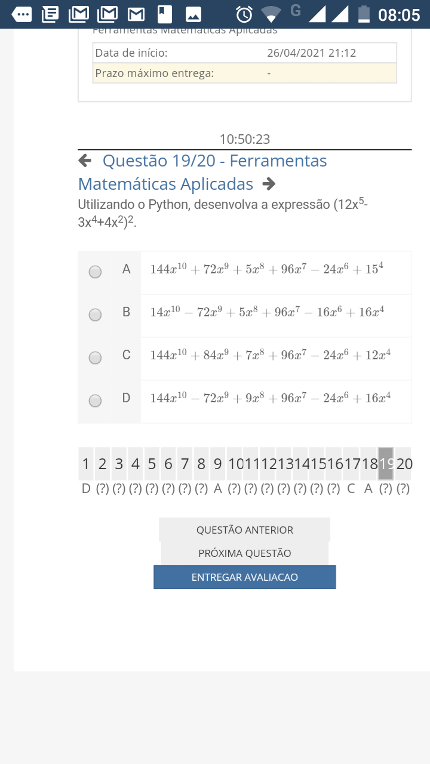Tap the alarm clock status icon

tap(244, 14)
